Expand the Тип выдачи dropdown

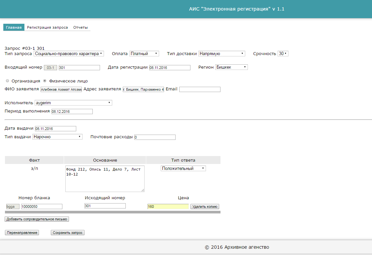(57, 137)
